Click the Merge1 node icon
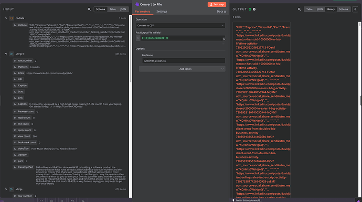Screen dimensions: 362x202 click(12, 54)
